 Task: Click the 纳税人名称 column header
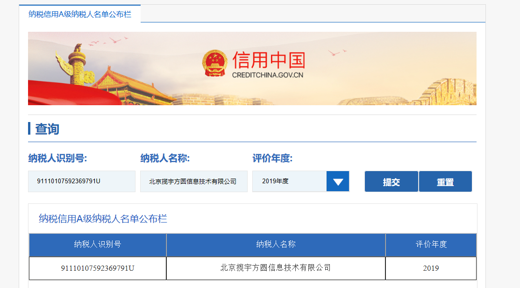coord(276,245)
